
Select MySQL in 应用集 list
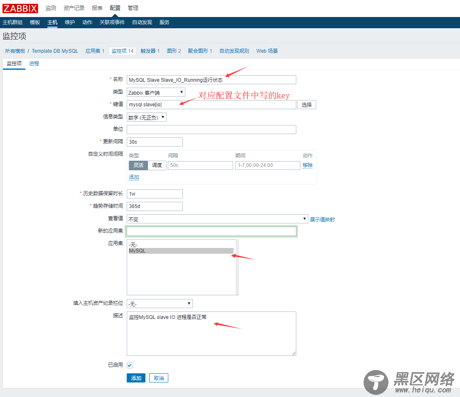pyautogui.click(x=181, y=251)
